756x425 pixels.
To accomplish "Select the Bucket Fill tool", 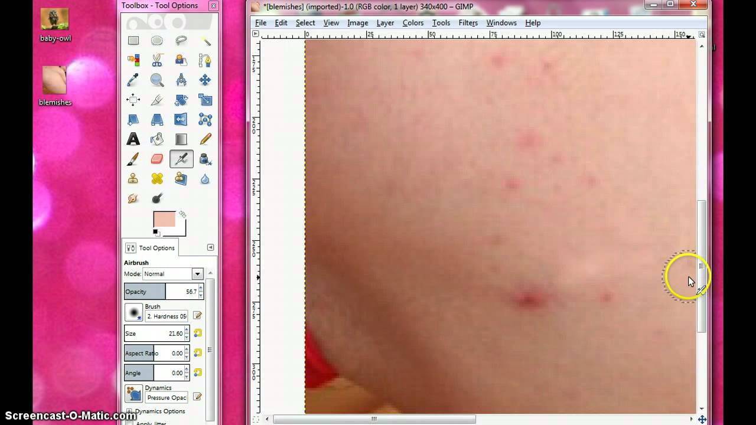I will pyautogui.click(x=157, y=139).
